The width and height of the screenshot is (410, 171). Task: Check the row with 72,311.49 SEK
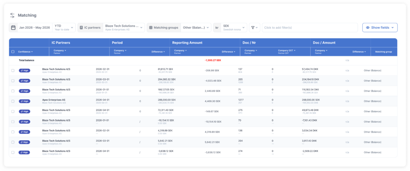click(13, 111)
